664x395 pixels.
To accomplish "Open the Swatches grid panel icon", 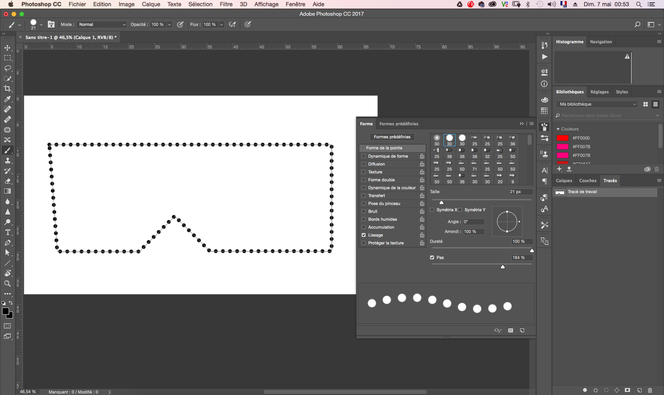I will click(x=544, y=111).
